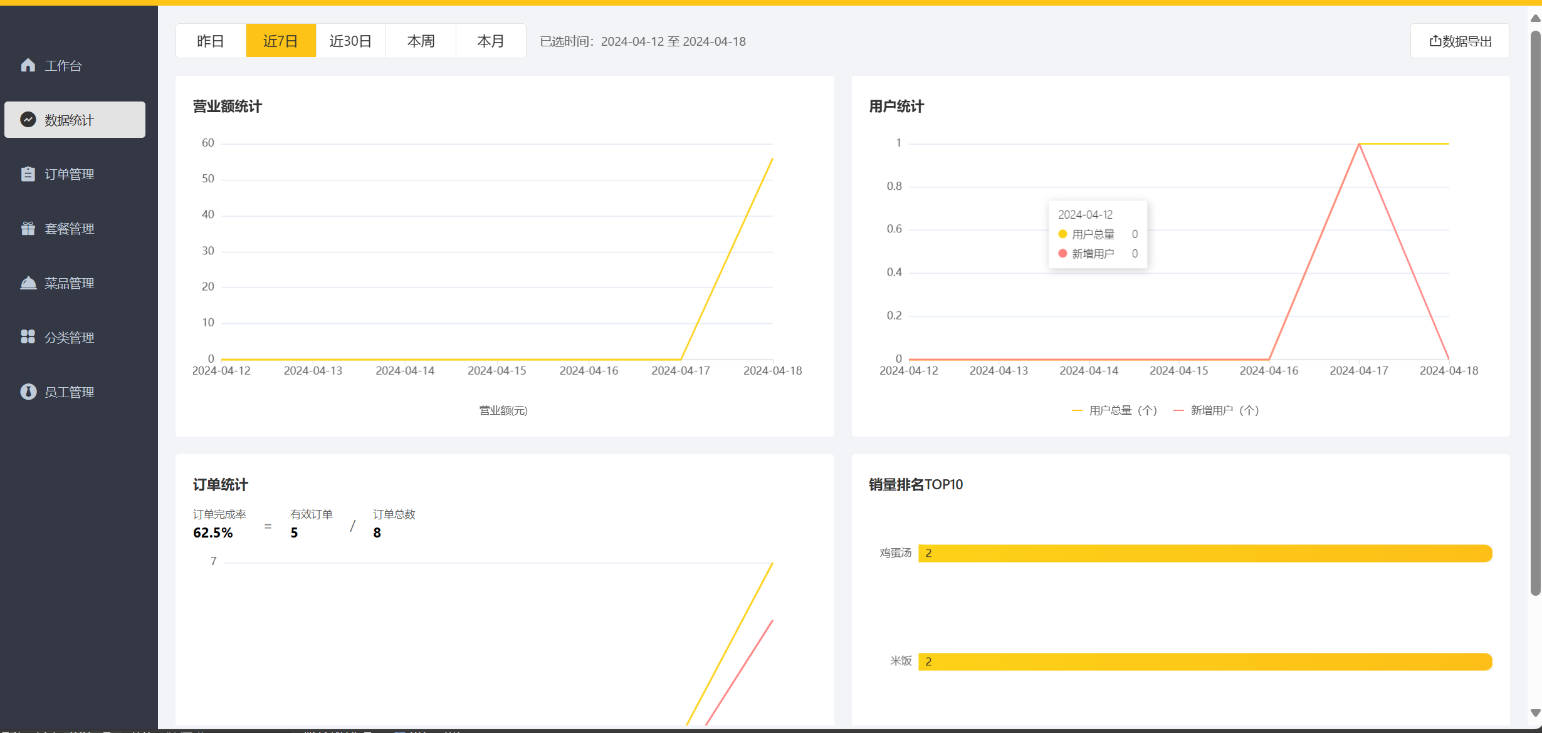Open the 订单管理 menu item

point(70,174)
